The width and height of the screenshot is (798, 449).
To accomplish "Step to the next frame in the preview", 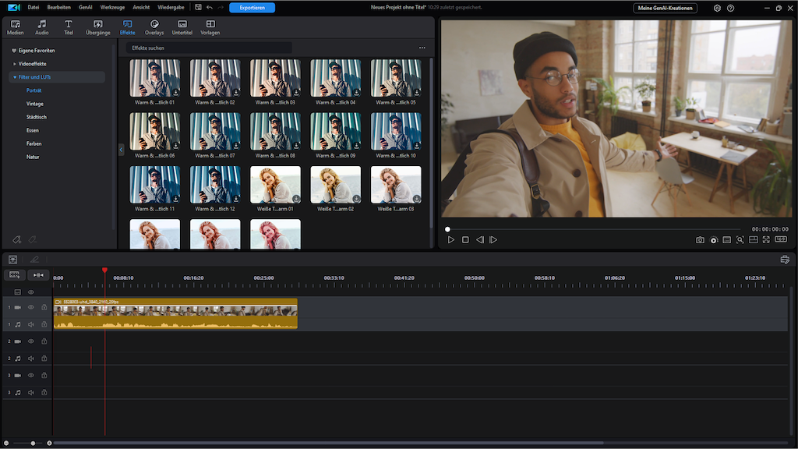I will click(493, 240).
